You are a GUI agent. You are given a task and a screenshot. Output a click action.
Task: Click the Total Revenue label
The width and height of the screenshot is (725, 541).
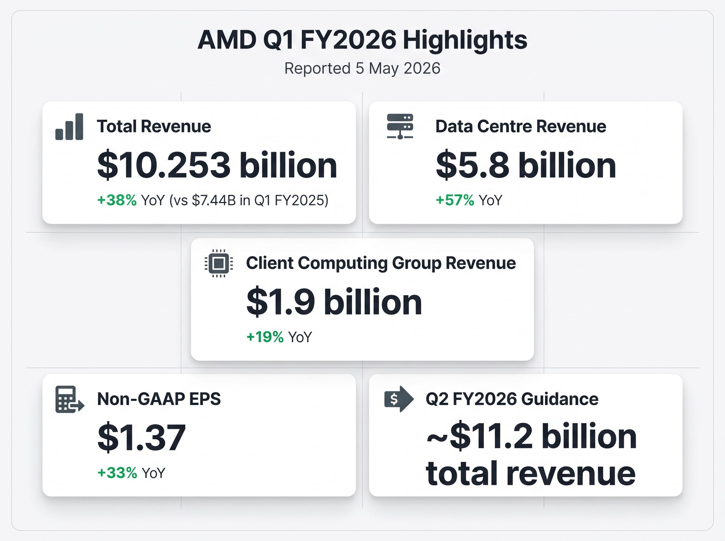(x=154, y=126)
